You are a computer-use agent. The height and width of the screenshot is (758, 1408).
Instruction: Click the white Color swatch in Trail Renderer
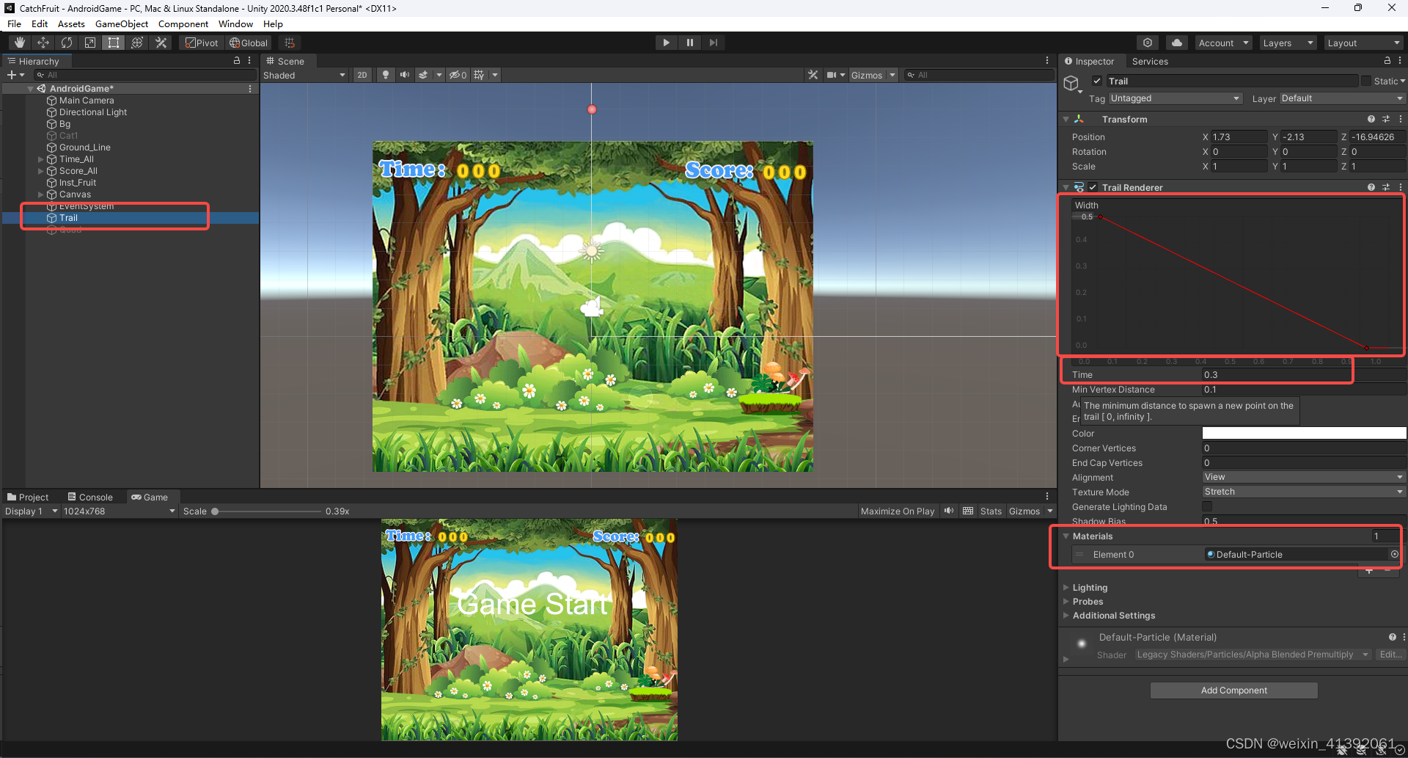point(1303,433)
